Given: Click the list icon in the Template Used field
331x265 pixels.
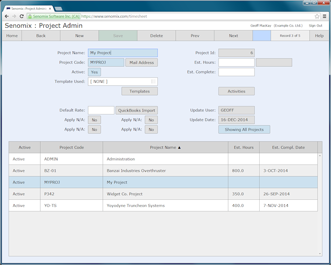Looking at the screenshot, I should pyautogui.click(x=154, y=82).
